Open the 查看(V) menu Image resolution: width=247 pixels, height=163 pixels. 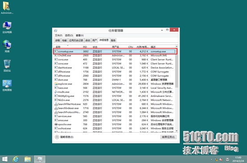click(80, 36)
